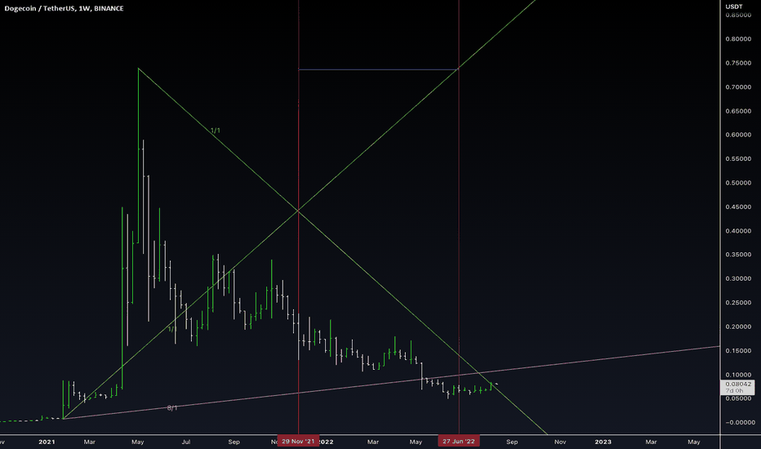Click the 0.70000 price axis label
This screenshot has width=761, height=449.
(x=738, y=87)
